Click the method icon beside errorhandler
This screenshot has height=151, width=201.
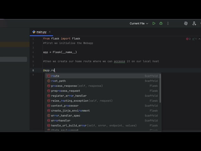tap(49, 120)
